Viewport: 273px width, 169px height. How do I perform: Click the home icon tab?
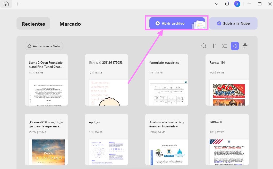6,4
